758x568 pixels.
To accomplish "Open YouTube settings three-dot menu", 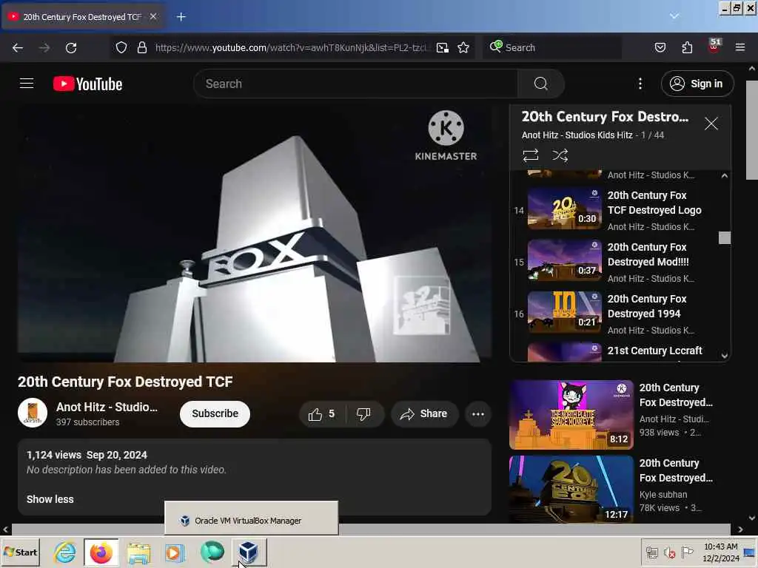I will [640, 84].
